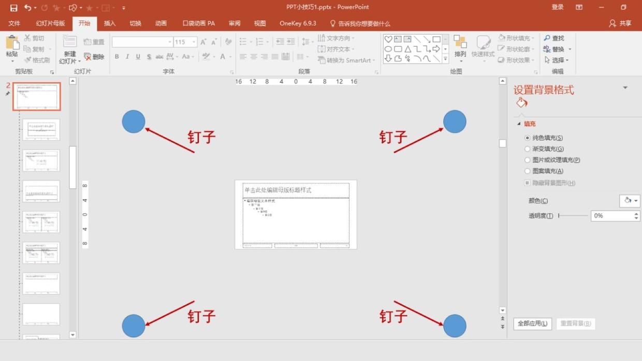Collapse the Fill (填充) section
The image size is (642, 361).
pyautogui.click(x=519, y=124)
